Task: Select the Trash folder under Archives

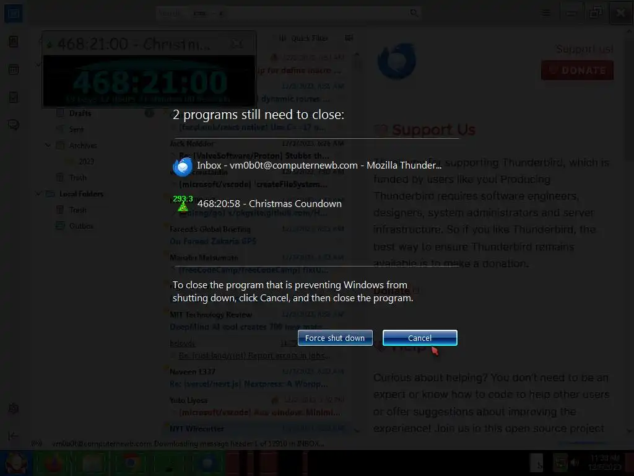Action: click(77, 178)
